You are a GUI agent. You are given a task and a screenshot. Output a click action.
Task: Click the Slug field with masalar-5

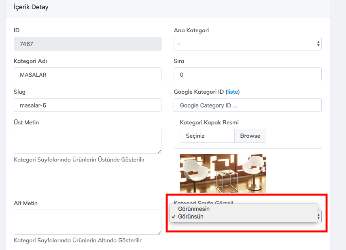[87, 105]
